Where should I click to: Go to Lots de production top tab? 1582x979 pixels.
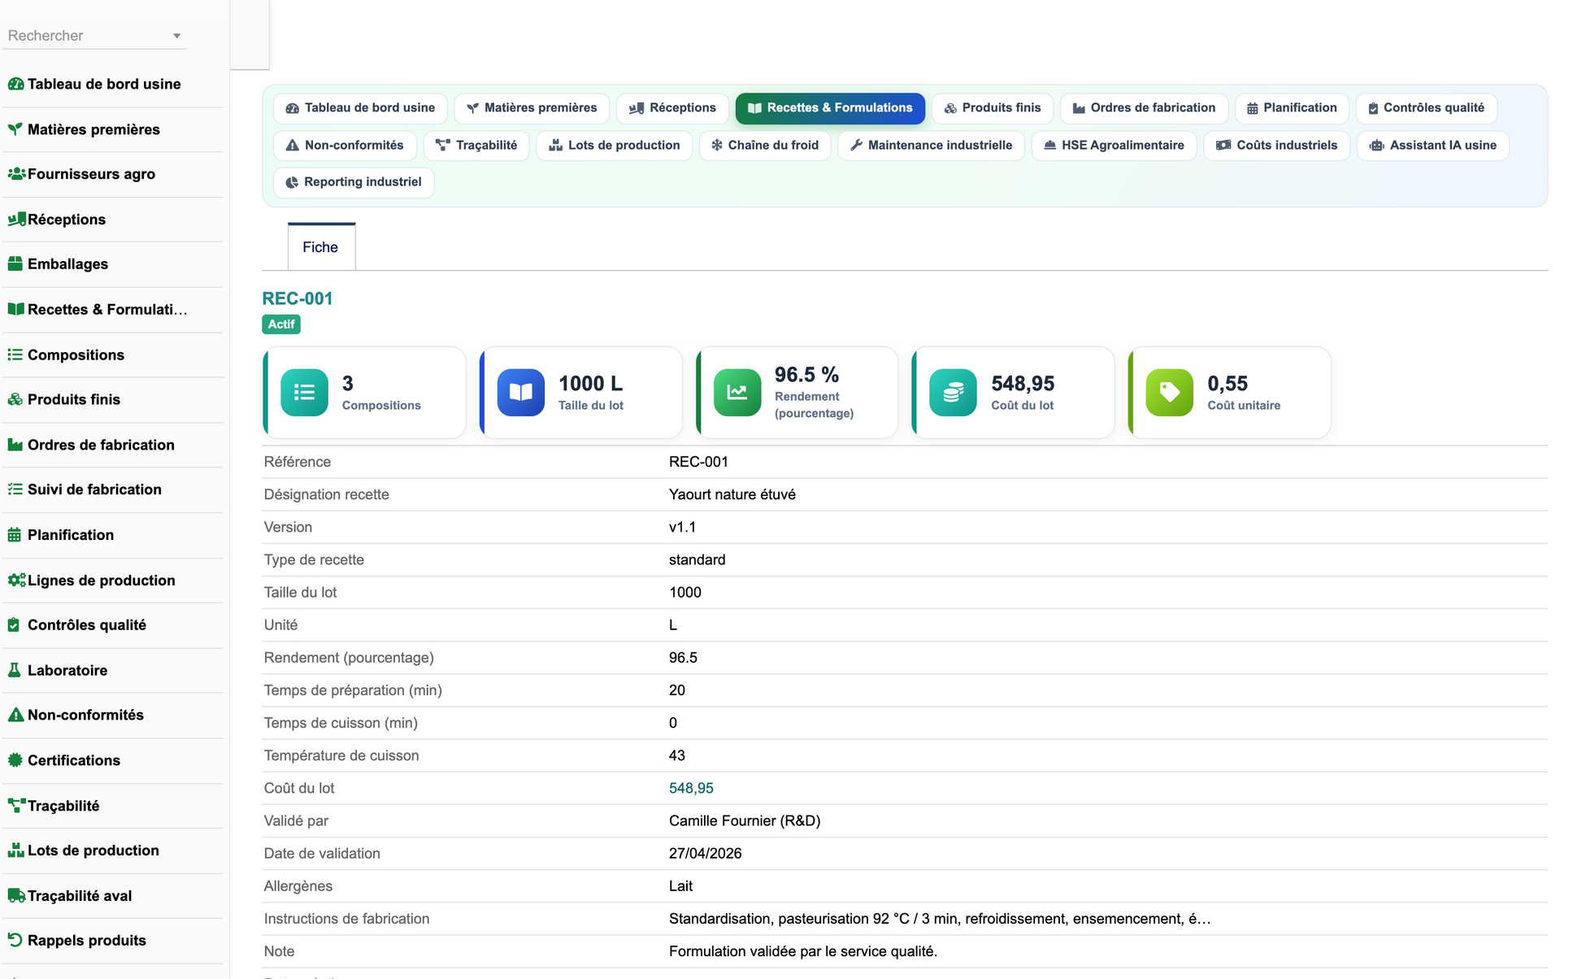coord(614,146)
